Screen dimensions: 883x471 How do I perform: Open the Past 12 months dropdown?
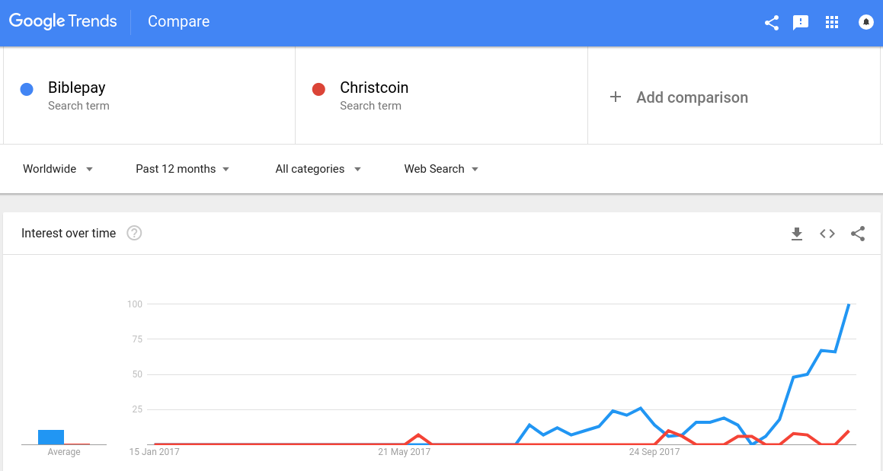[183, 169]
